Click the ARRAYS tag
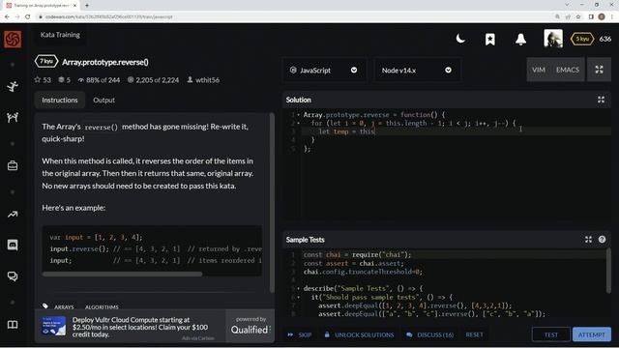The width and height of the screenshot is (619, 348). 64,307
